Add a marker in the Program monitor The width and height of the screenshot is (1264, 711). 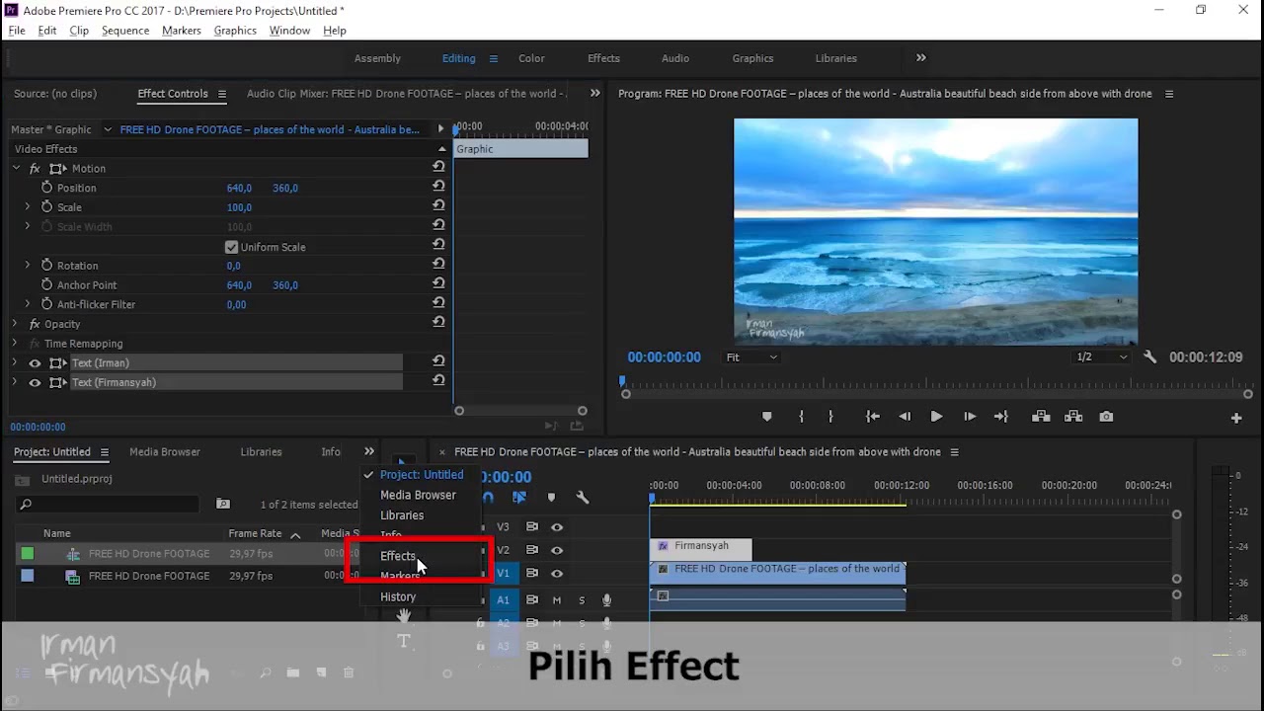click(767, 417)
